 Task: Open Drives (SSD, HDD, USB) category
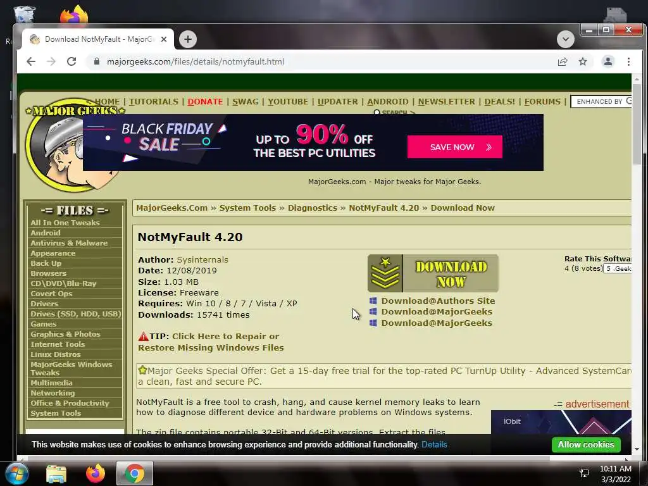76,314
